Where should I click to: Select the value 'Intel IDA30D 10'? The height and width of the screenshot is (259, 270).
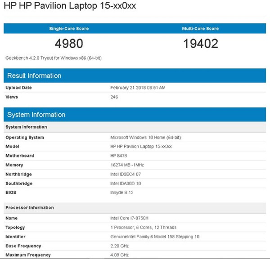(x=126, y=183)
